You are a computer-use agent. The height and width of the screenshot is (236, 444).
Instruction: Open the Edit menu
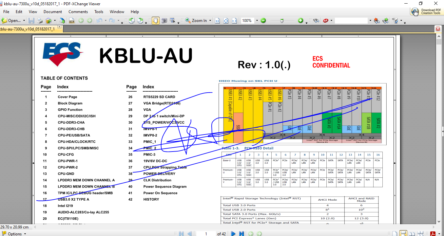[19, 12]
